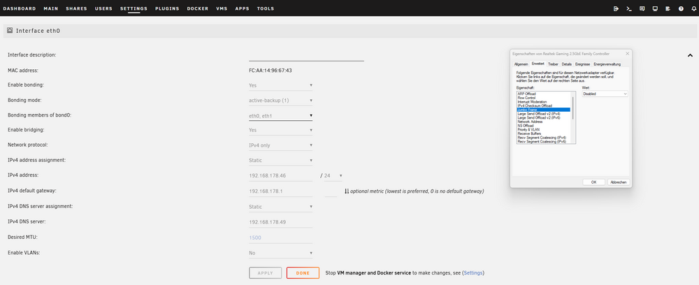Click the IPv4 default gateway field

click(281, 191)
